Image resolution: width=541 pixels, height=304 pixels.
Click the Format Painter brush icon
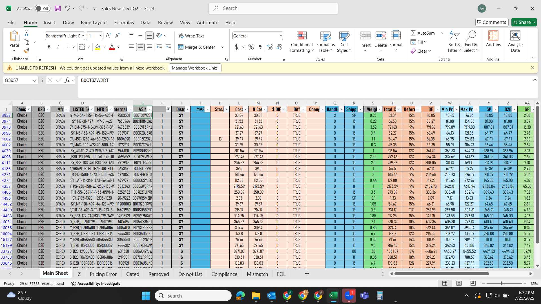pos(26,51)
